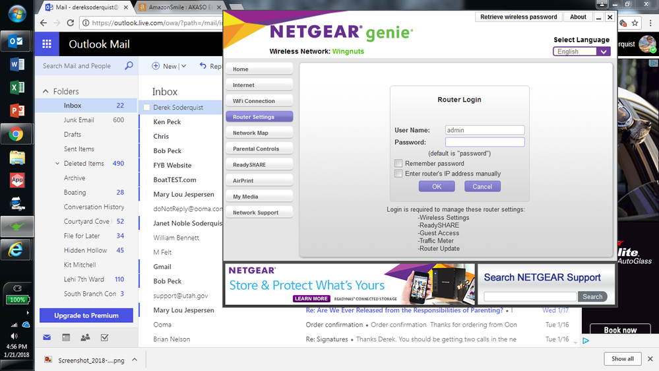Open Outlook from the taskbar

point(16,41)
